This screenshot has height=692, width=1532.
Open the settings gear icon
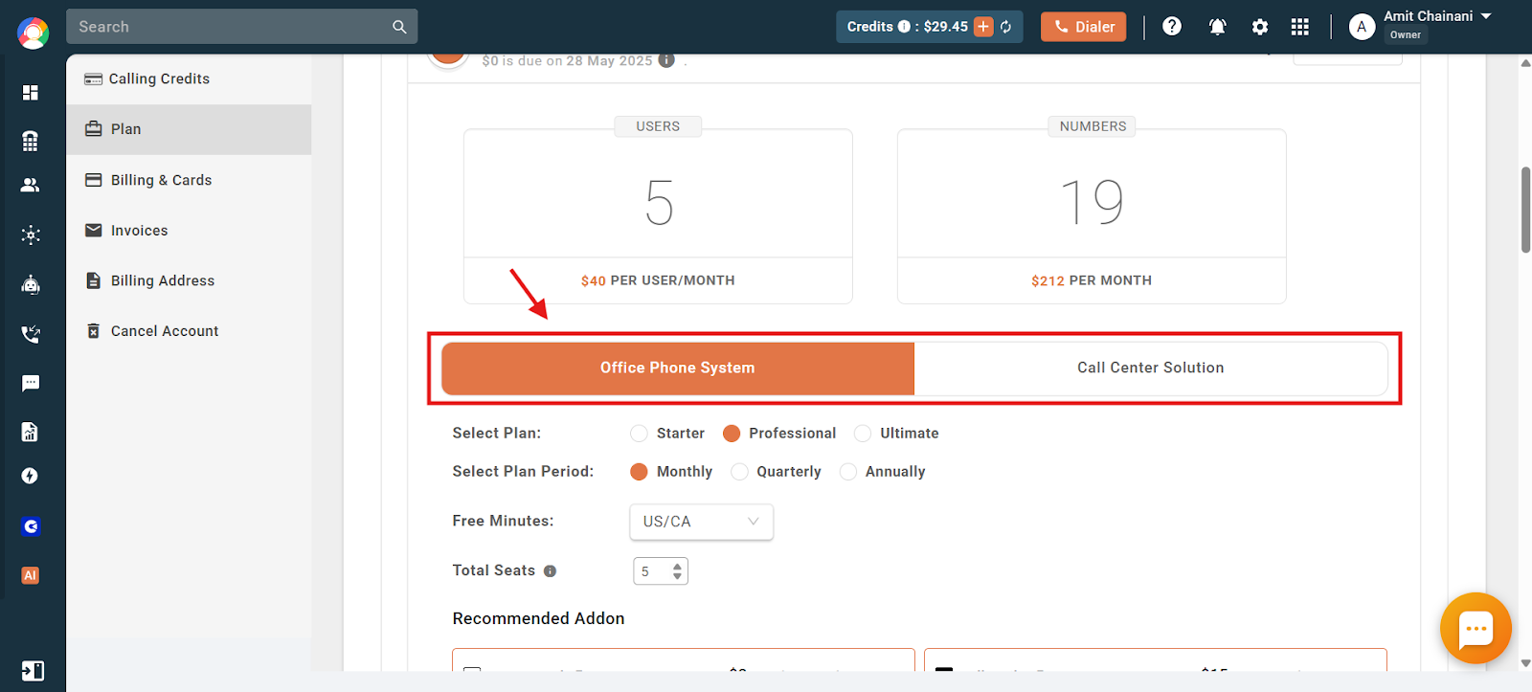pos(1260,27)
